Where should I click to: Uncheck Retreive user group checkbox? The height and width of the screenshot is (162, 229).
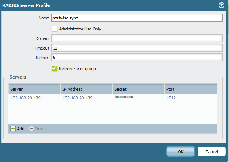tap(54, 68)
